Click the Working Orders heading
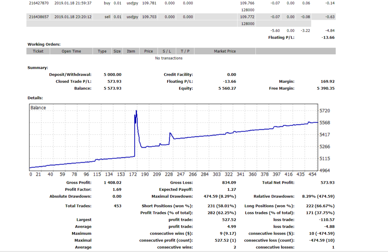Viewport: 388px width, 252px height. coord(44,44)
